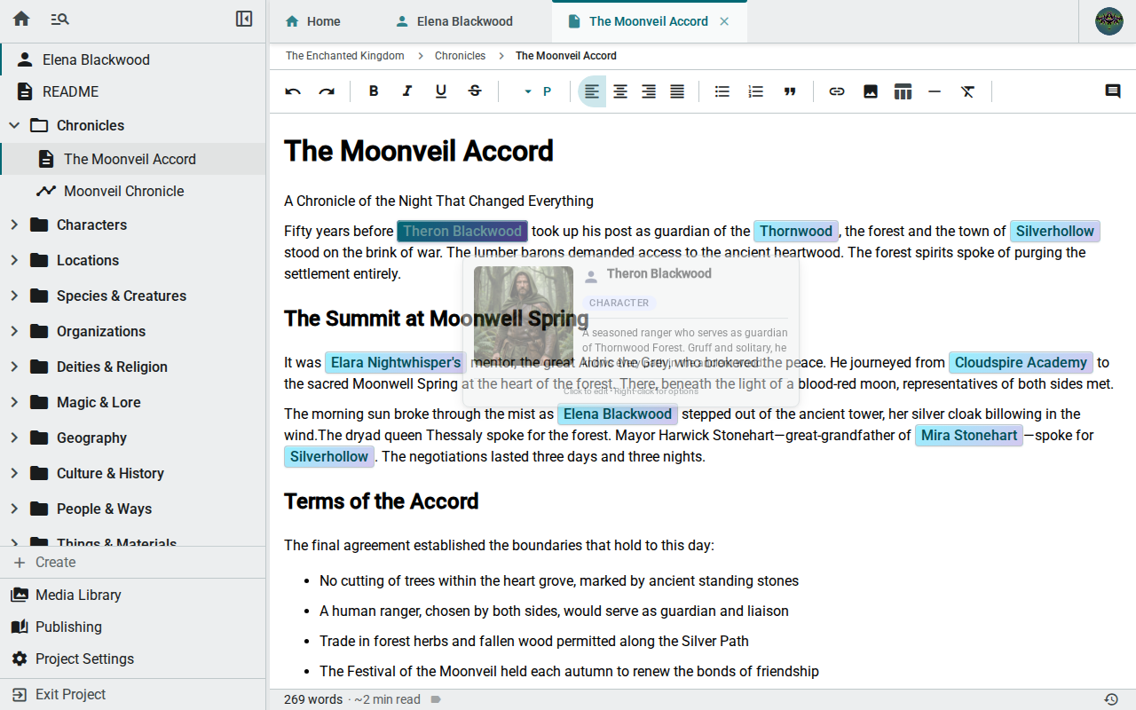Image resolution: width=1136 pixels, height=710 pixels.
Task: Open the comments panel icon
Action: click(x=1113, y=91)
